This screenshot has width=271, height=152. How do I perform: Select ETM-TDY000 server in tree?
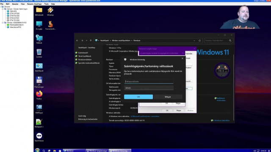point(14,20)
